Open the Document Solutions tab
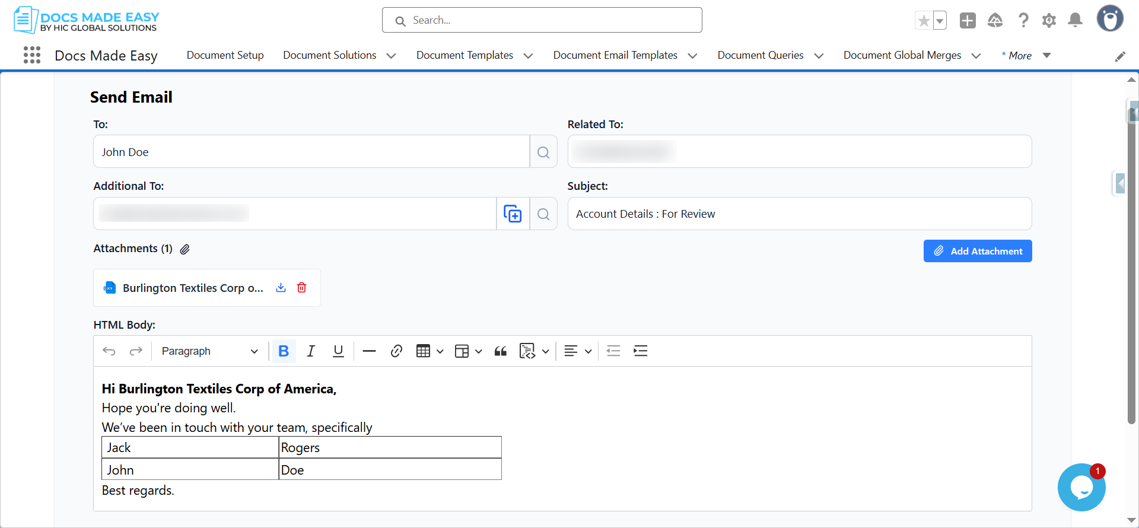Viewport: 1139px width, 528px height. [330, 55]
